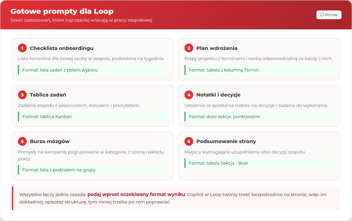The height and width of the screenshot is (221, 352).
Task: Click the title "Gotowe prompty dla Loop"
Action: pos(62,11)
